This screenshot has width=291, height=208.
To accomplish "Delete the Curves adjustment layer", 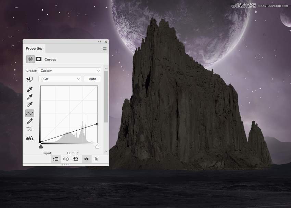I will (x=96, y=159).
